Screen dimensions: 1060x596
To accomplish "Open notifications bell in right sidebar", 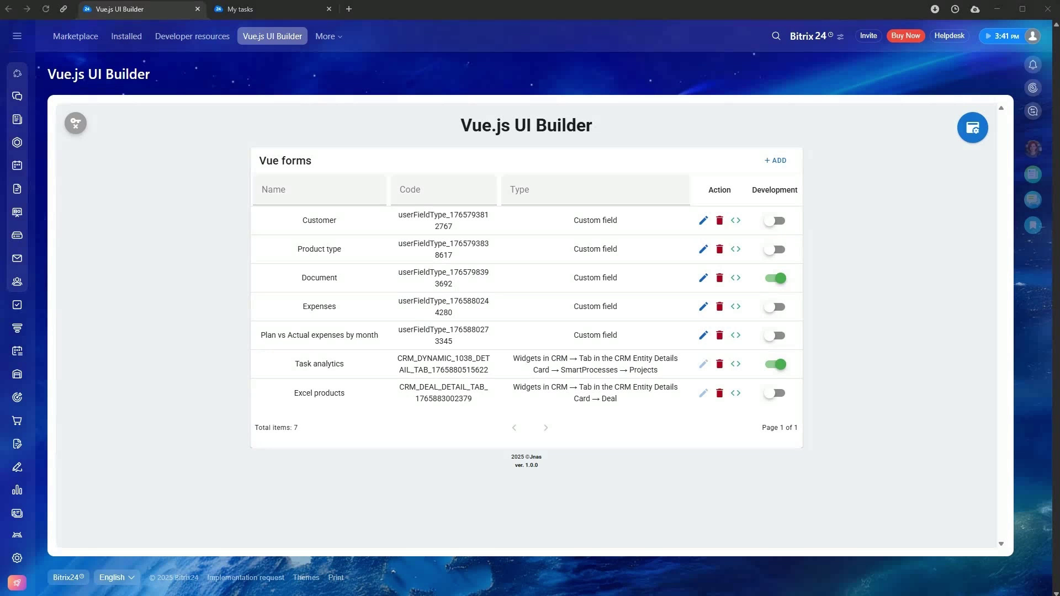I will click(1033, 65).
